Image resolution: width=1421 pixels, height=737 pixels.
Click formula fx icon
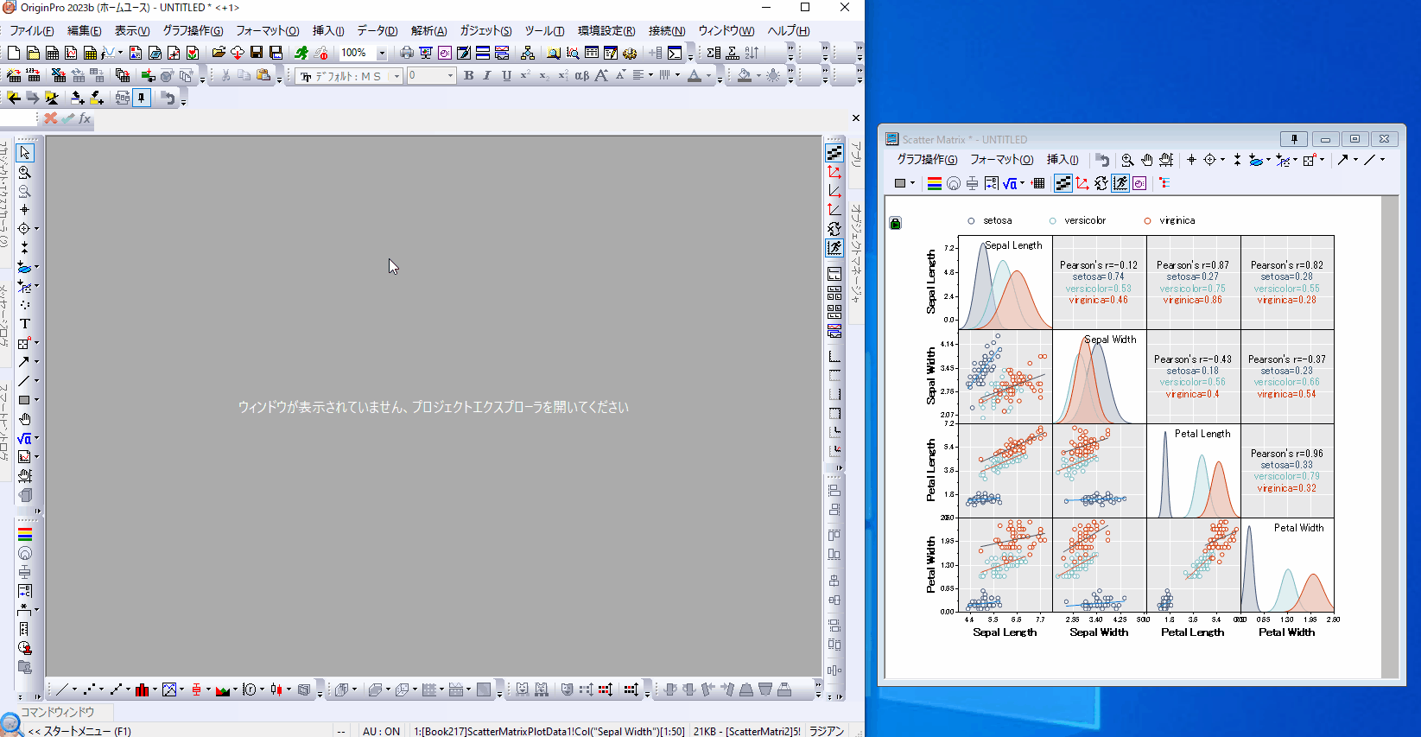point(84,118)
